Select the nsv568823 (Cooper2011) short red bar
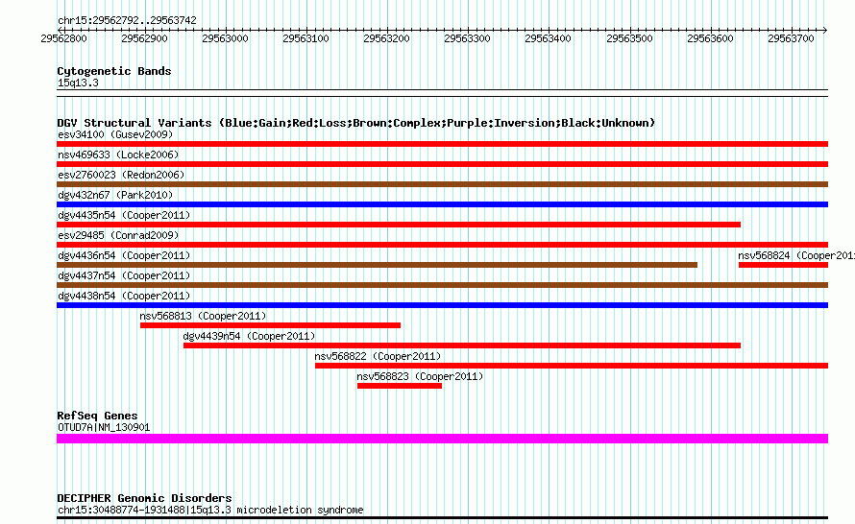Viewport: 855px width, 524px height. [400, 386]
